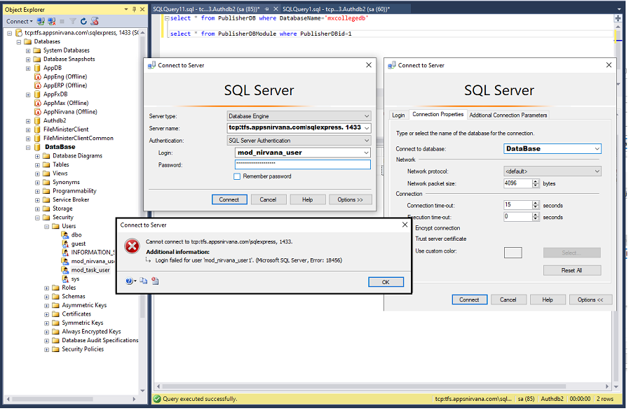Click Cancel in the Connection Properties dialog
The image size is (631, 415).
tap(508, 300)
